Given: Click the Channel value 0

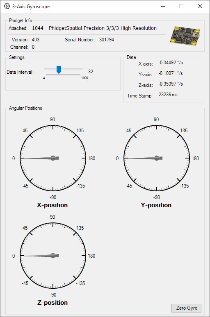Looking at the screenshot, I should click(33, 47).
